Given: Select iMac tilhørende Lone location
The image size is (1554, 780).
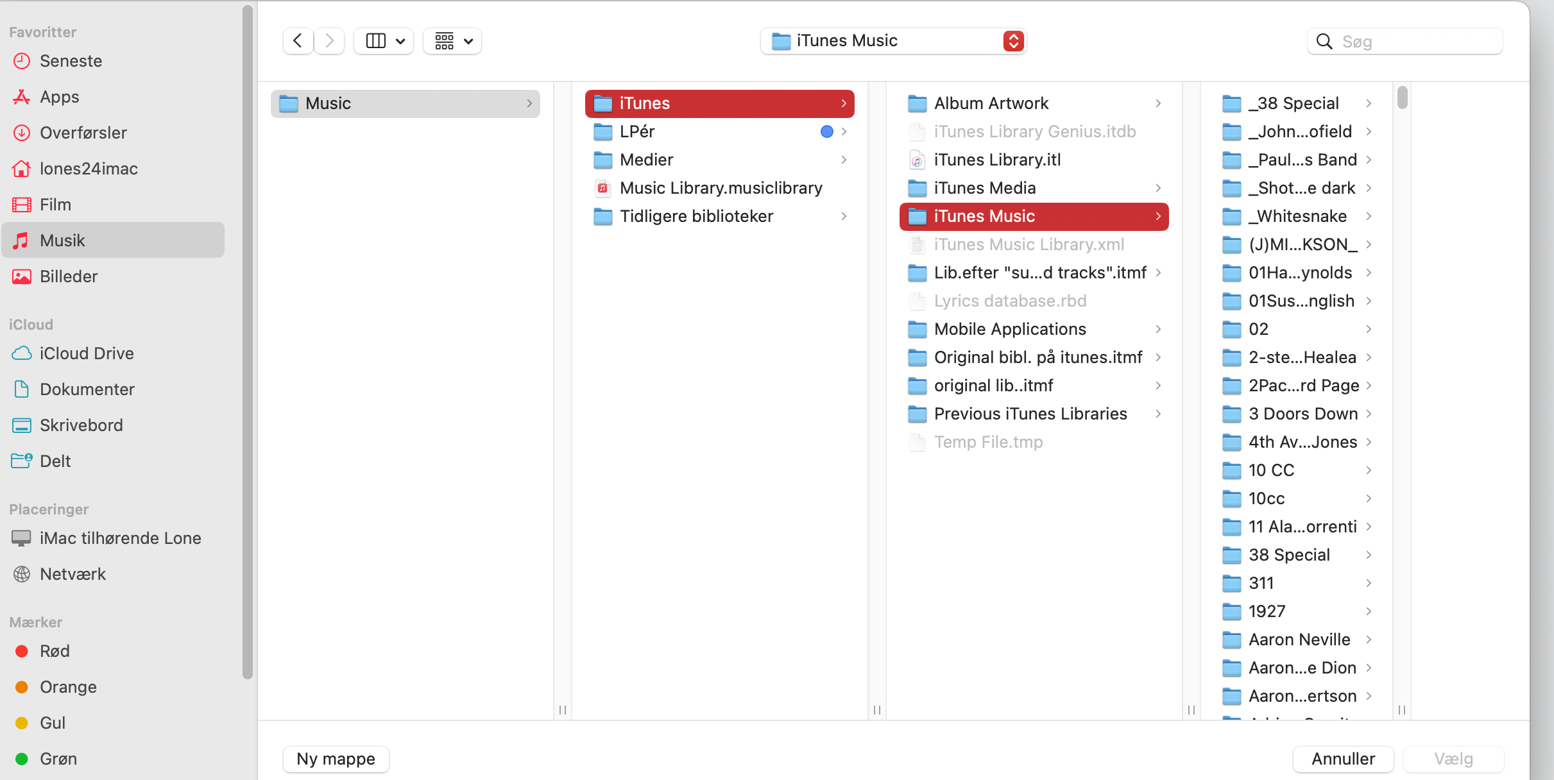Looking at the screenshot, I should pyautogui.click(x=113, y=538).
